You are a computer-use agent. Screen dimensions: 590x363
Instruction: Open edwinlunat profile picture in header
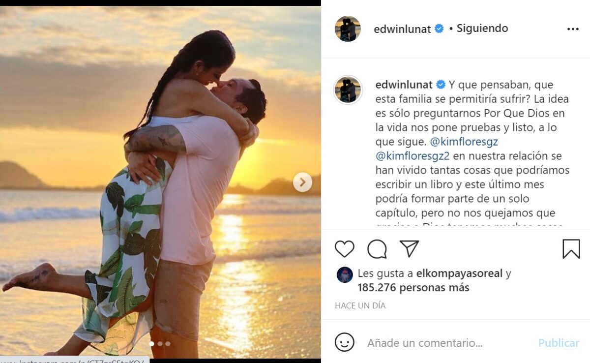[x=348, y=29]
